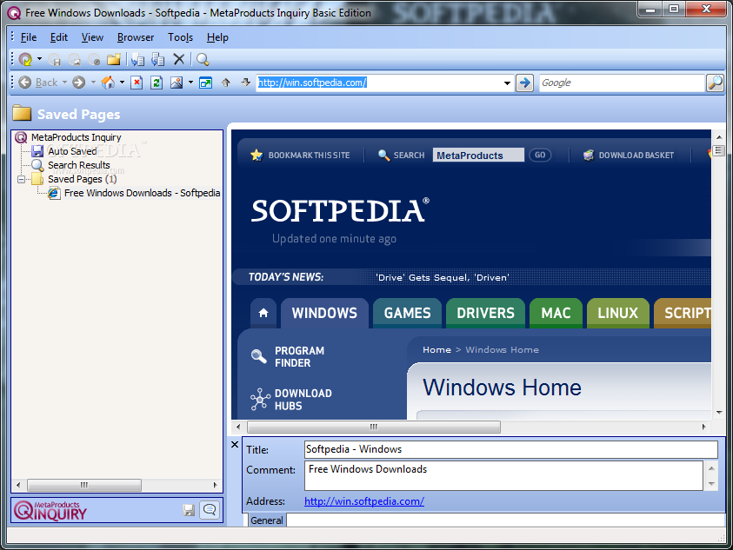Viewport: 733px width, 550px height.
Task: Click the greyed save-as-image page icon
Action: [x=74, y=60]
